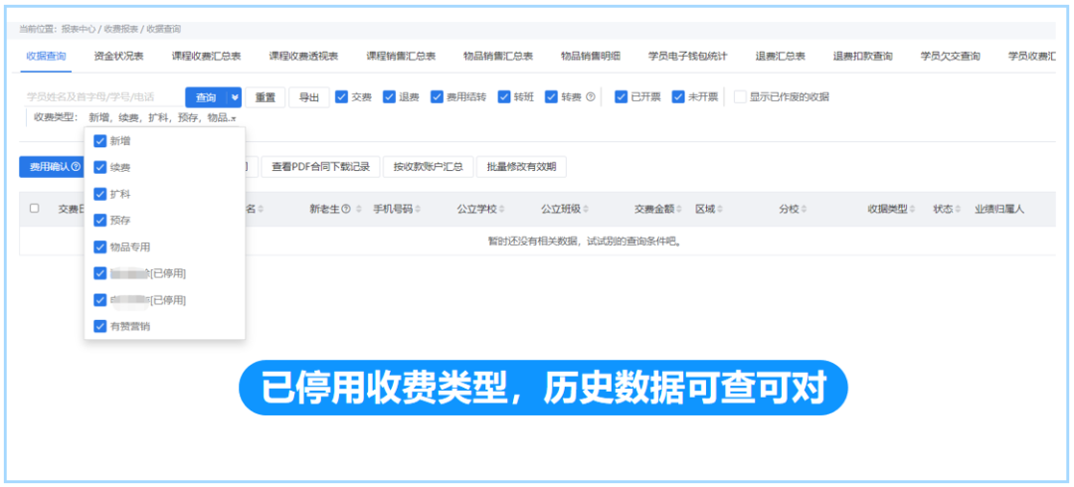Uncheck 有赞营销 in fee type list
The image size is (1074, 487).
(100, 326)
